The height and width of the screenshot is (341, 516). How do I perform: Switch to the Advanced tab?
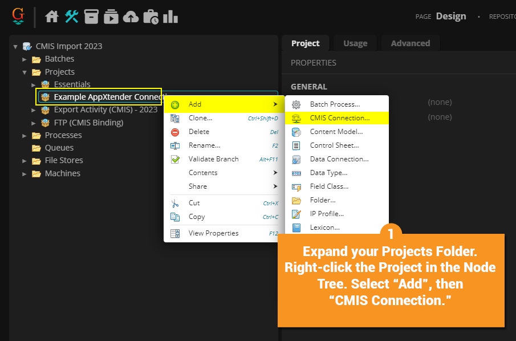pyautogui.click(x=411, y=43)
